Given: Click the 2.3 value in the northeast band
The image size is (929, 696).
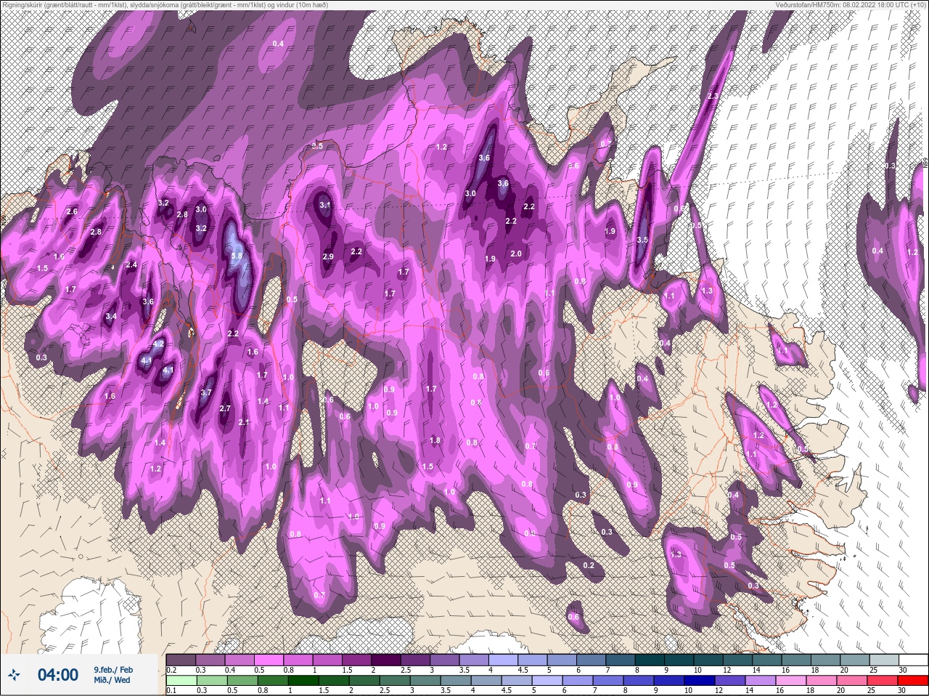Looking at the screenshot, I should click(x=712, y=97).
